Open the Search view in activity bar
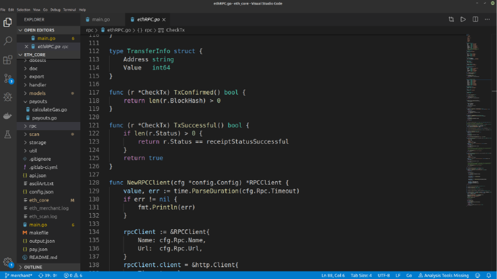Screen dimensions: 497x279 tap(8, 41)
